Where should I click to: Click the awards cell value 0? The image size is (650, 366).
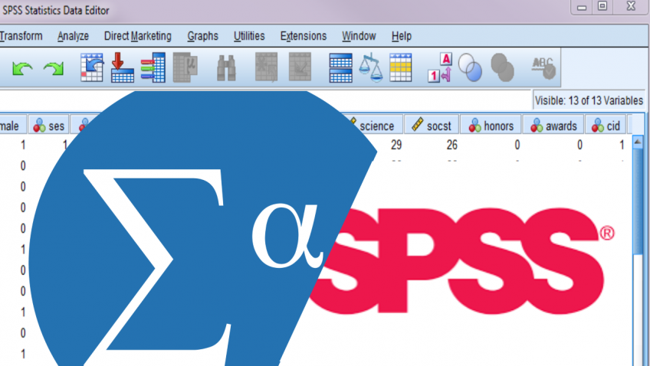tap(580, 145)
